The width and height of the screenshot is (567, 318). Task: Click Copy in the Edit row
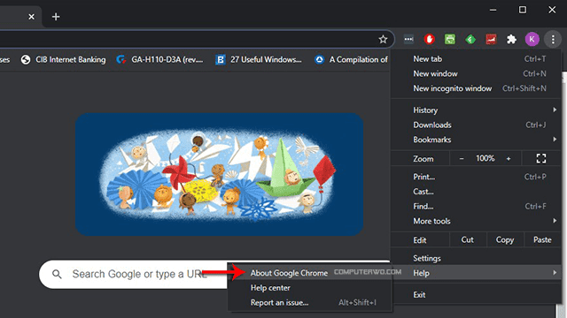pyautogui.click(x=505, y=239)
